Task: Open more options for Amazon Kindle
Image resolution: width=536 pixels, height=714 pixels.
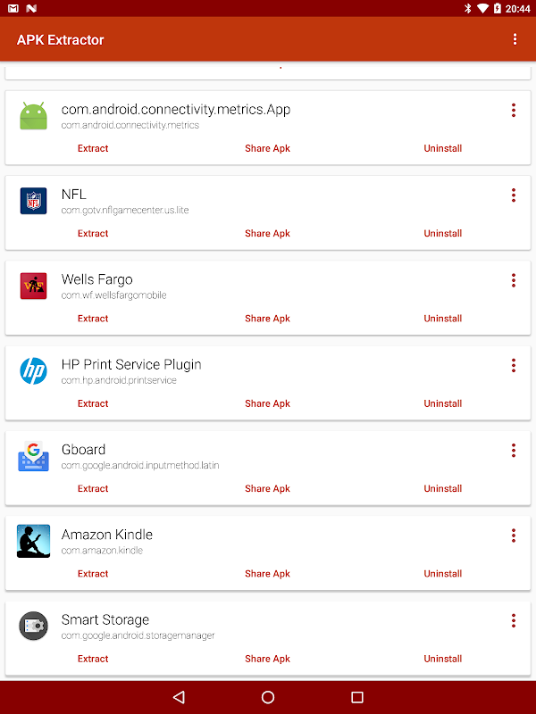Action: click(514, 535)
